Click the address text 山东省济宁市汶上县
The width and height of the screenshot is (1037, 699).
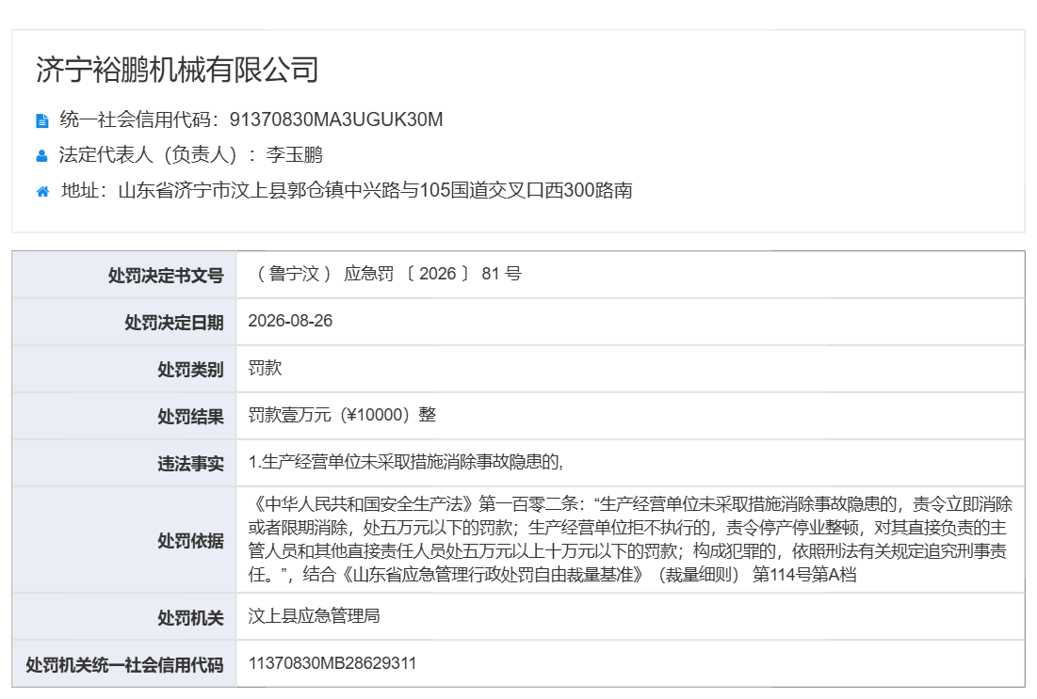tap(203, 190)
